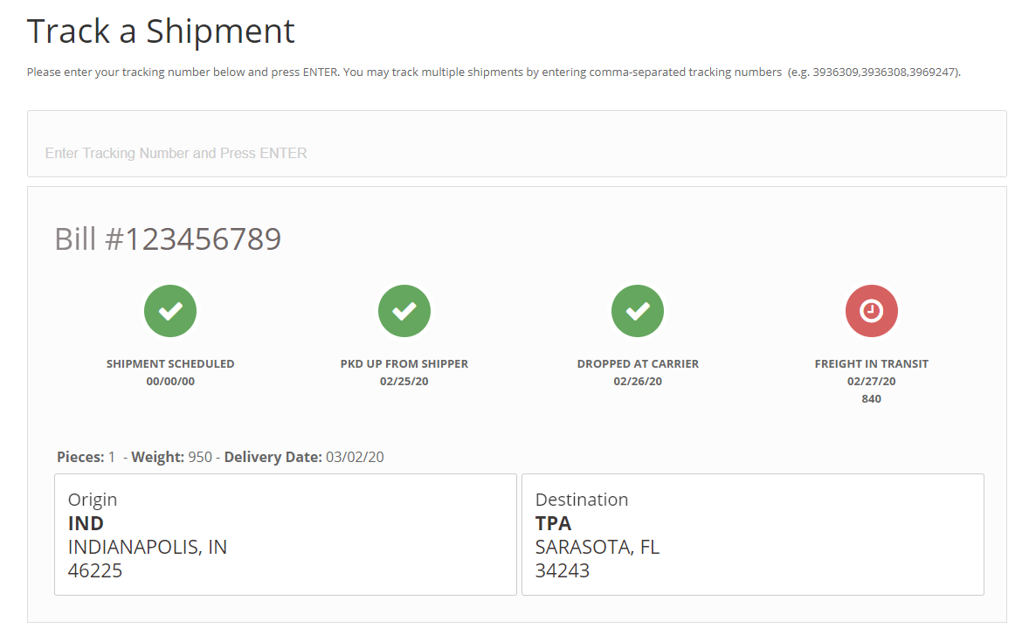This screenshot has width=1036, height=642.
Task: Select the Dropped At Carrier checkmark icon
Action: (x=638, y=311)
